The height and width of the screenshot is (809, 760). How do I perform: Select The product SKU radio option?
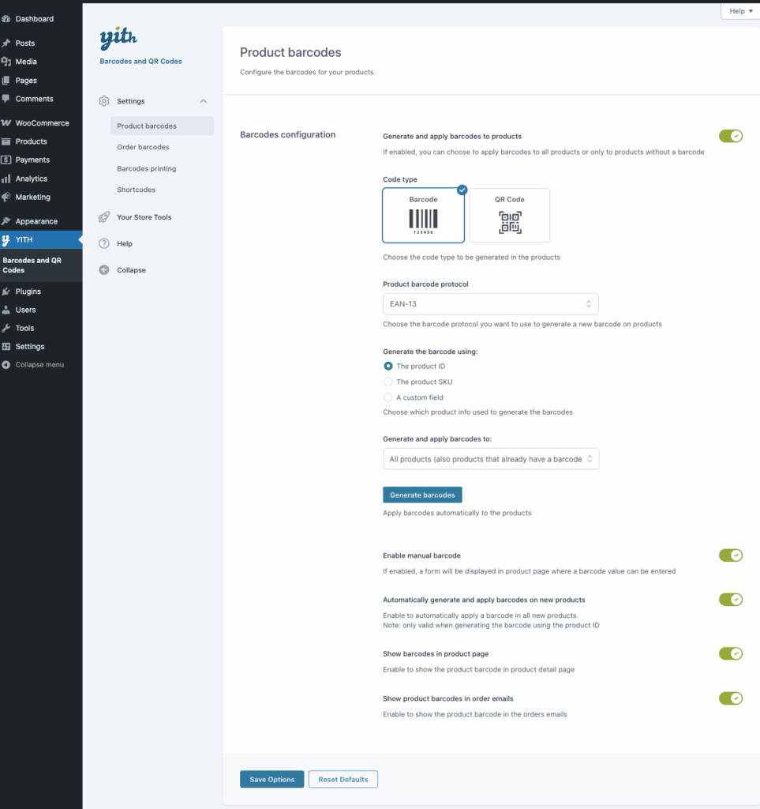(x=389, y=382)
